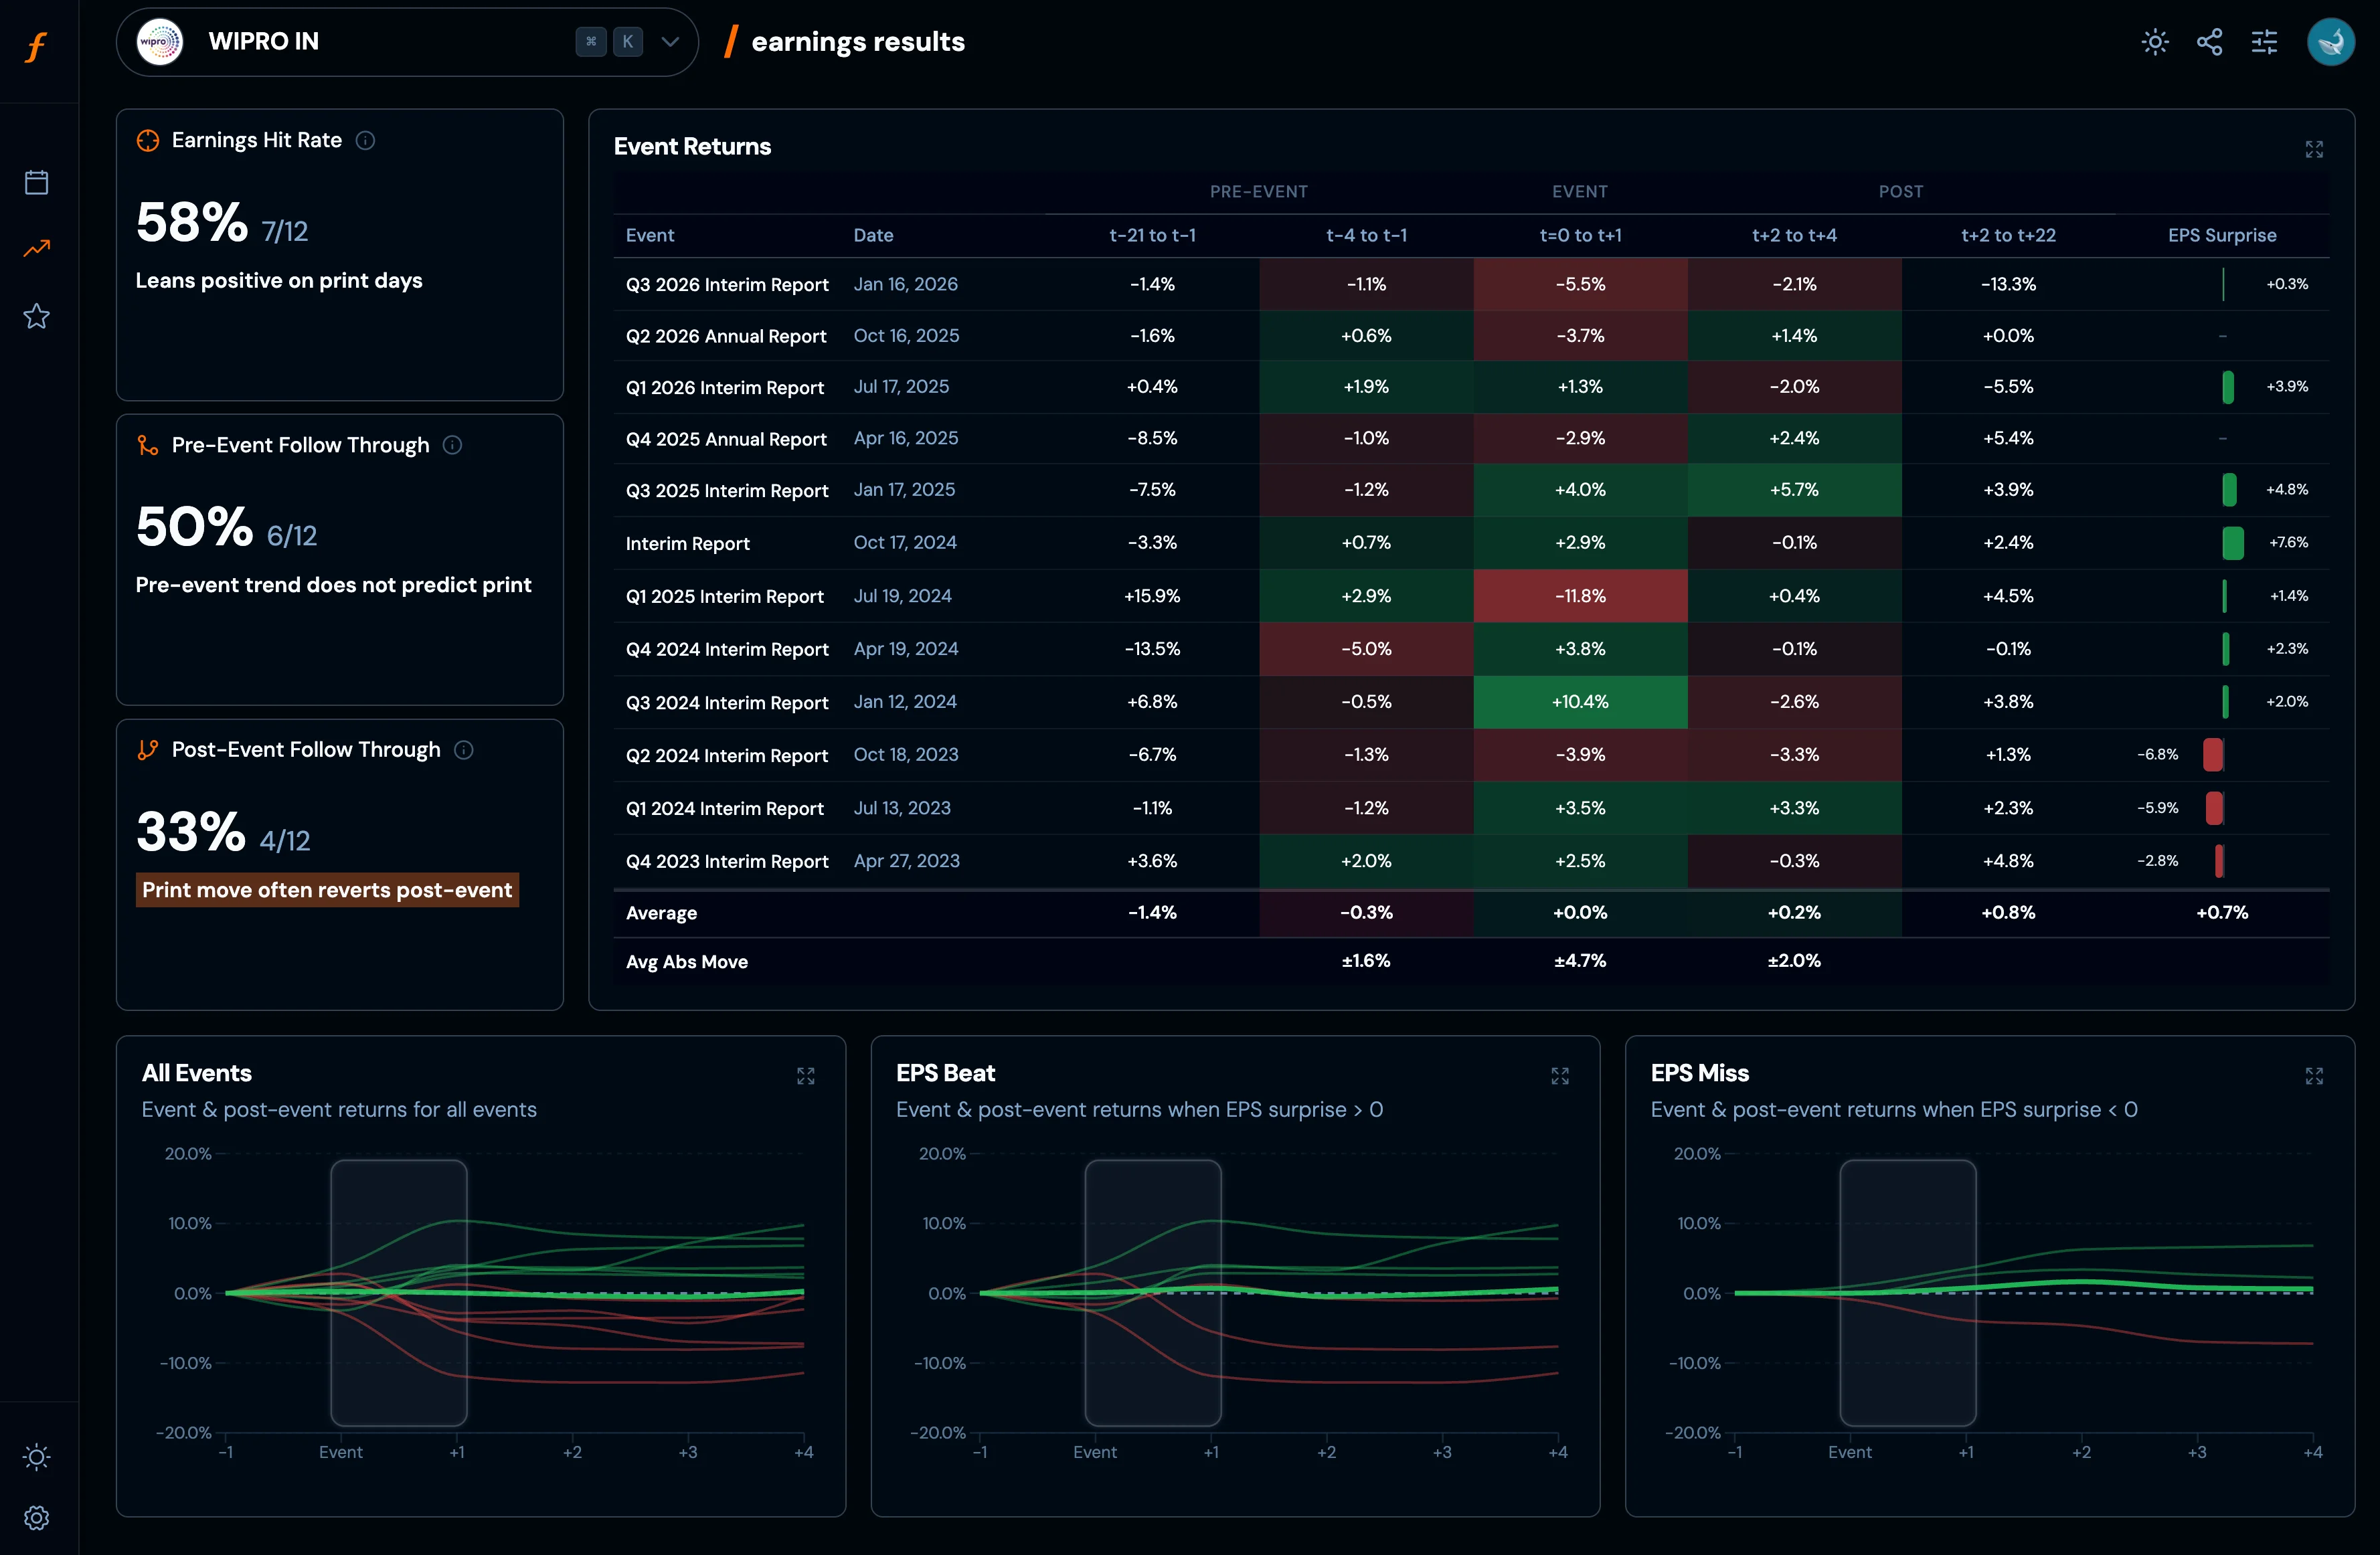Expand the EPS Beat chart

[x=1560, y=1076]
